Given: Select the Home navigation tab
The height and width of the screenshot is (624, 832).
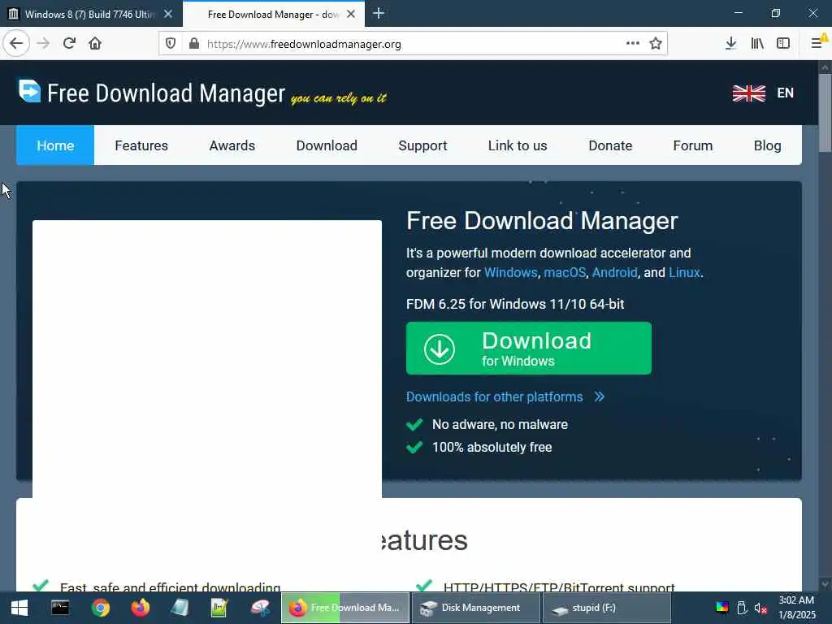Looking at the screenshot, I should point(55,145).
